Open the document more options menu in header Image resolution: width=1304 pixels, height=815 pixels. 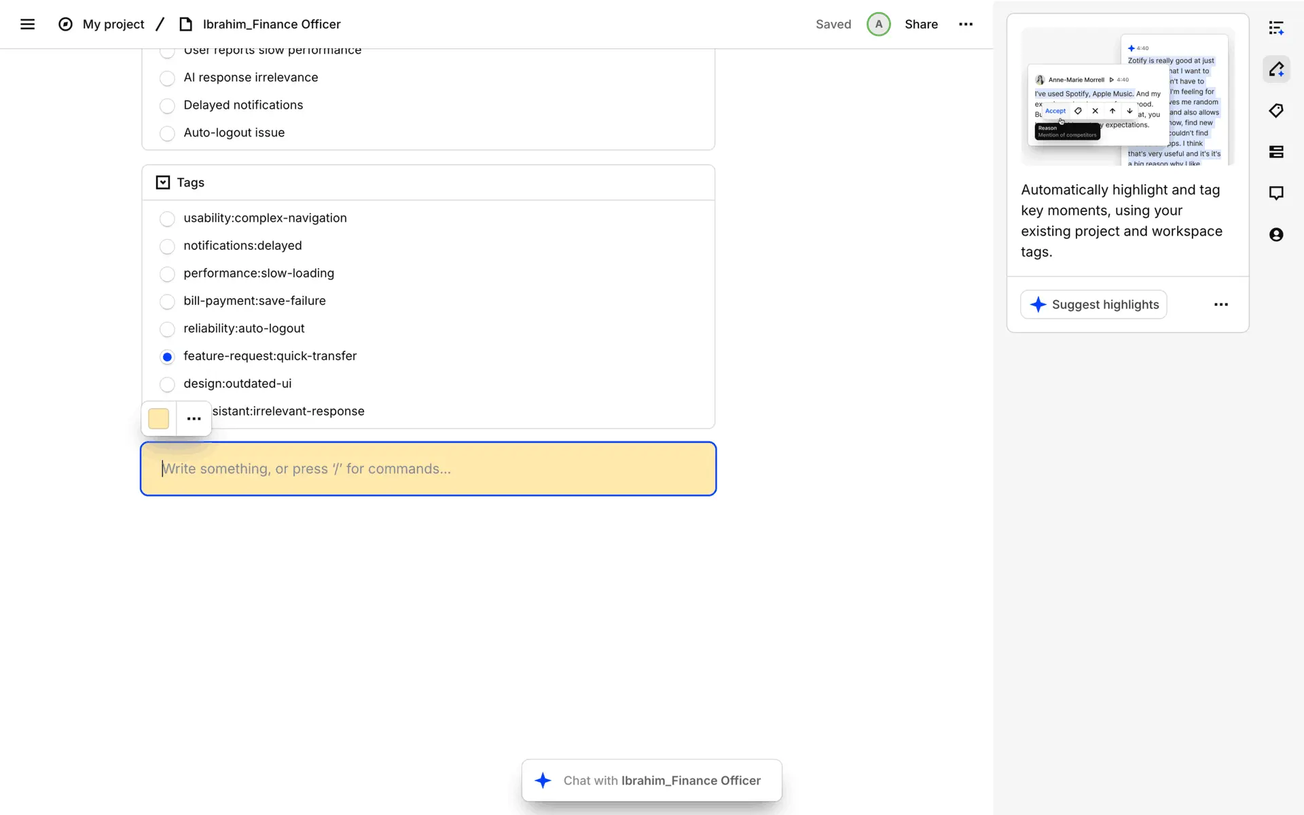click(x=965, y=24)
